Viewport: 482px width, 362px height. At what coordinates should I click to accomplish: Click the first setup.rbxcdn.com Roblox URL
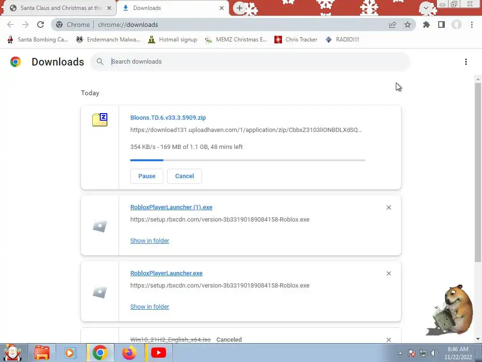click(x=220, y=220)
